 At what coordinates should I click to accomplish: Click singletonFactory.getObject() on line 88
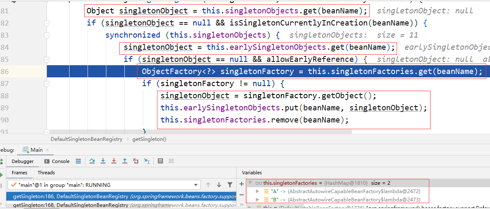308,95
